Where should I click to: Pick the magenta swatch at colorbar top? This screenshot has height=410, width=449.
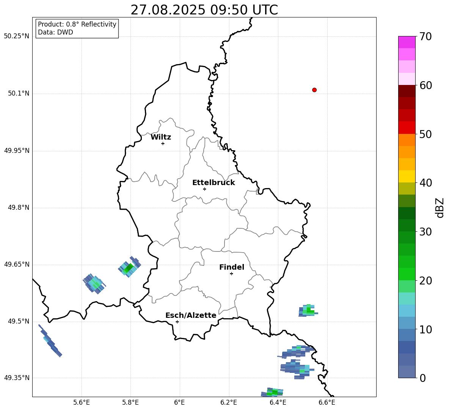[x=407, y=42]
